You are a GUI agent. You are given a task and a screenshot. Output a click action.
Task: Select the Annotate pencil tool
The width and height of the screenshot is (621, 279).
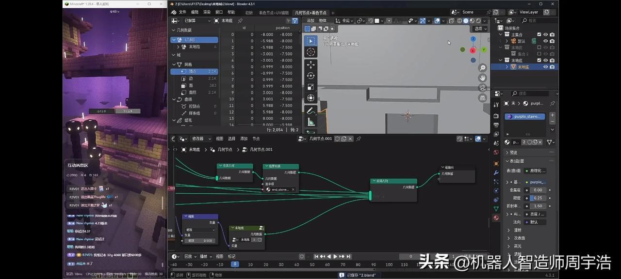[x=311, y=110]
